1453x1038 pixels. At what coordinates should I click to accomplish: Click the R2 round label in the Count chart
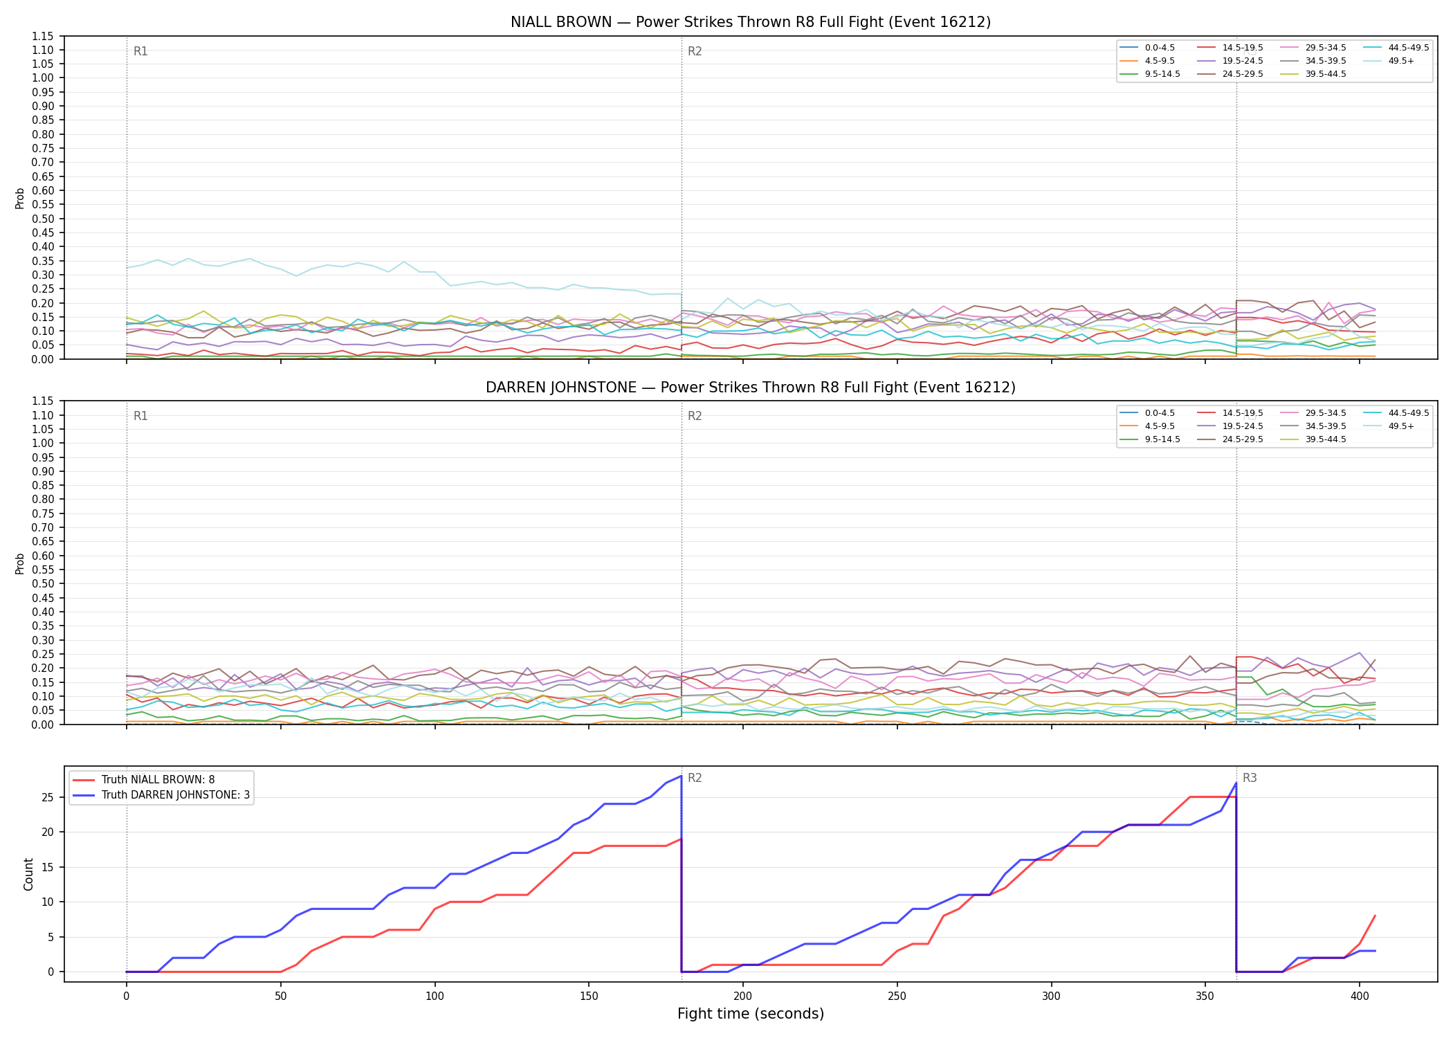click(695, 778)
